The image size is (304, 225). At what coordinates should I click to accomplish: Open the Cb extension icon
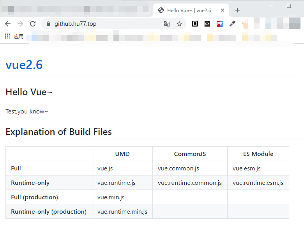tap(207, 24)
